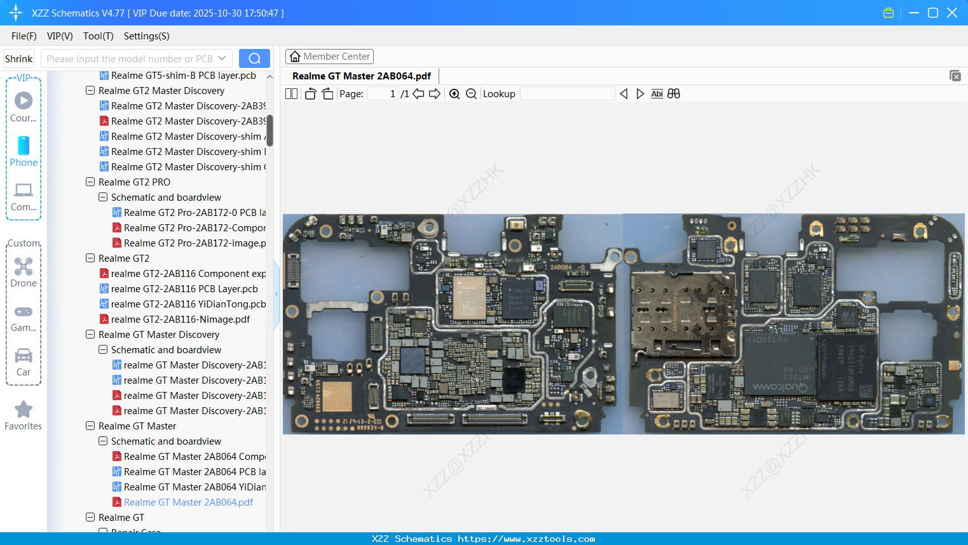Open the Course section in sidebar
Image resolution: width=968 pixels, height=545 pixels.
(24, 107)
